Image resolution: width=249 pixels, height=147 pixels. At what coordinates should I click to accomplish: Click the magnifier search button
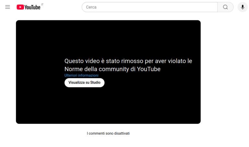coord(225,7)
